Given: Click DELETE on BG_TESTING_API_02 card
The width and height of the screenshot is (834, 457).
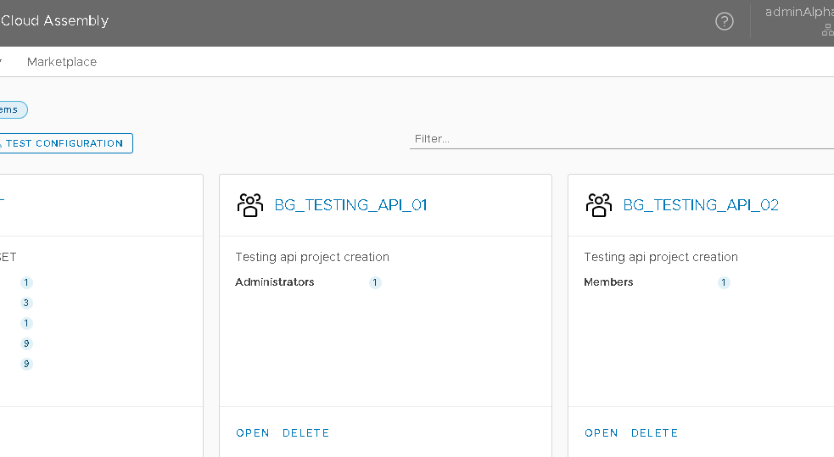Looking at the screenshot, I should pyautogui.click(x=655, y=433).
